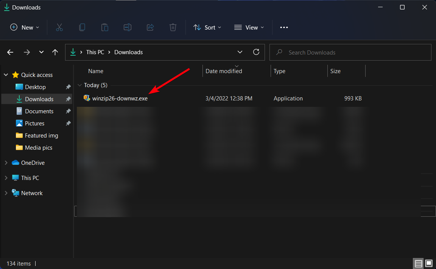The width and height of the screenshot is (436, 269).
Task: Open the View menu
Action: coord(249,27)
